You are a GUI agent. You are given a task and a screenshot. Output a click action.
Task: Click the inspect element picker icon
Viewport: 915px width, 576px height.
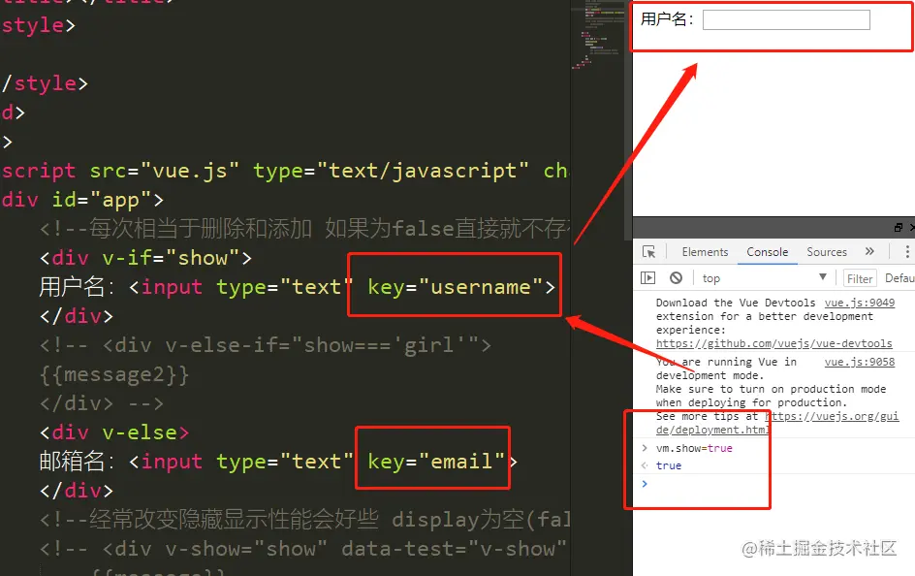[x=648, y=252]
